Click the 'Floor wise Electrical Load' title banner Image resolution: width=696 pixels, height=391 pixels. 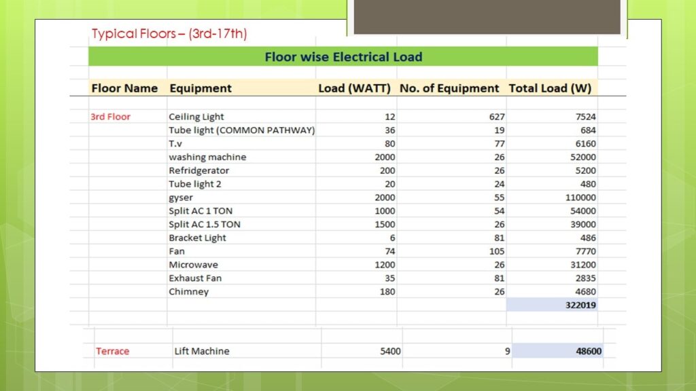pos(343,56)
